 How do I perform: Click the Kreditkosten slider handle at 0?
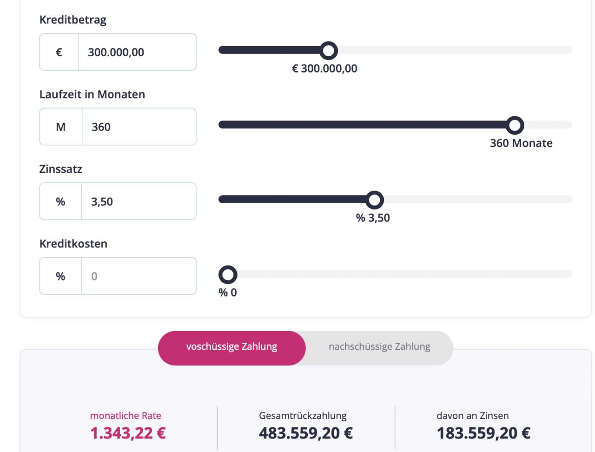228,274
